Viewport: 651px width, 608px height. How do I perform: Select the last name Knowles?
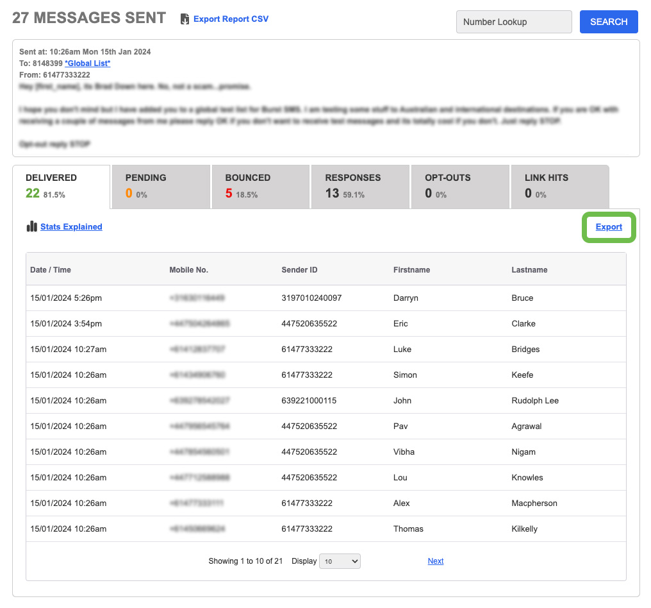527,478
